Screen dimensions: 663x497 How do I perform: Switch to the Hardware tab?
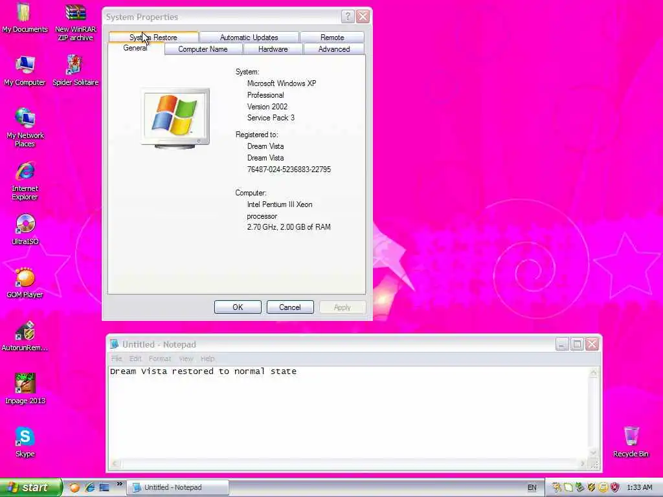point(273,49)
